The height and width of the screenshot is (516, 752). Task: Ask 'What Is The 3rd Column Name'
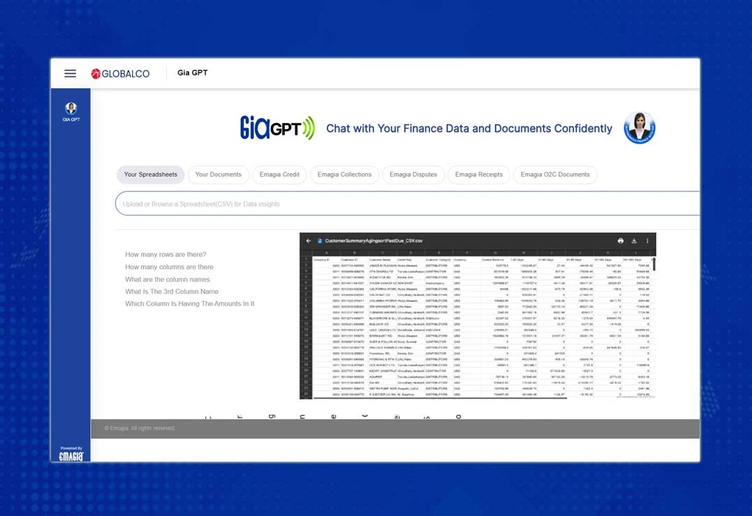click(x=172, y=292)
